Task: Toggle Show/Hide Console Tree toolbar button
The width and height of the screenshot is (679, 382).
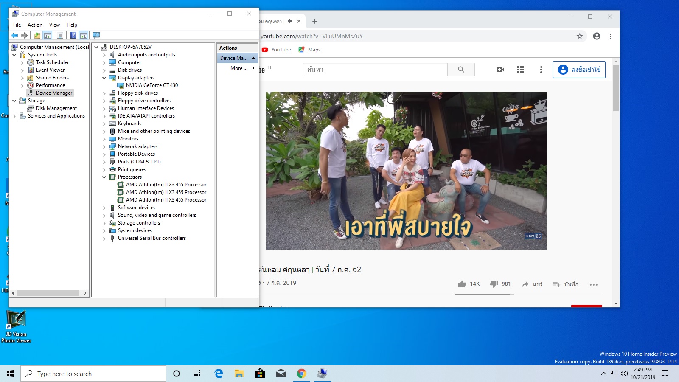Action: pyautogui.click(x=48, y=35)
